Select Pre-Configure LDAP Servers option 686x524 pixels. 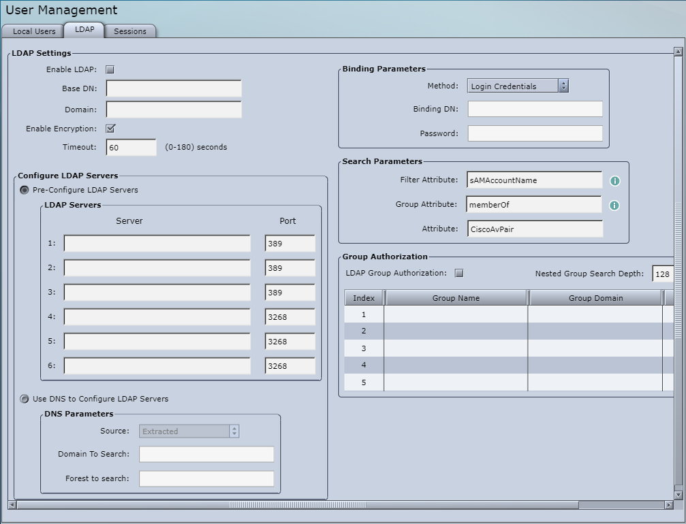[24, 189]
